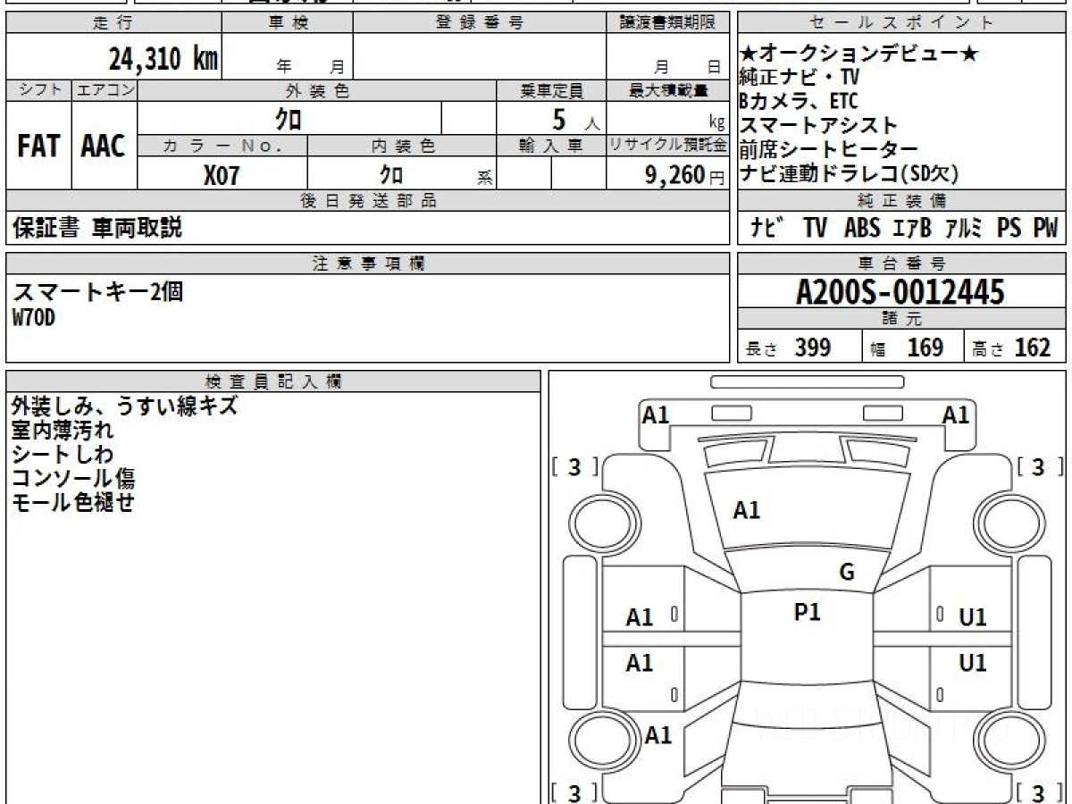Click the シートしわ remark
This screenshot has height=804, width=1072.
63,454
